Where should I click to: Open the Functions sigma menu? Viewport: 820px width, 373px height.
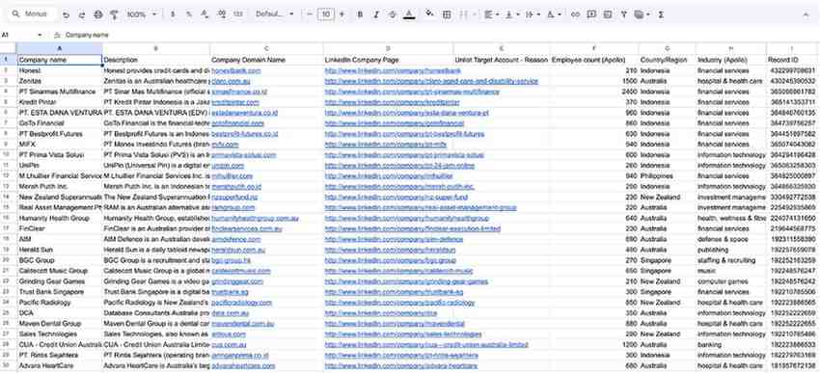pos(661,14)
